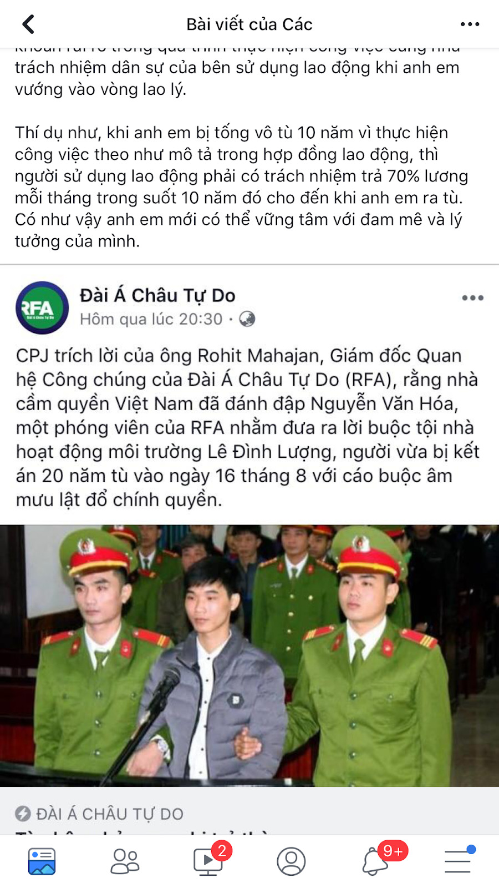Tap the public globe privacy icon
Image resolution: width=499 pixels, height=888 pixels.
[247, 319]
